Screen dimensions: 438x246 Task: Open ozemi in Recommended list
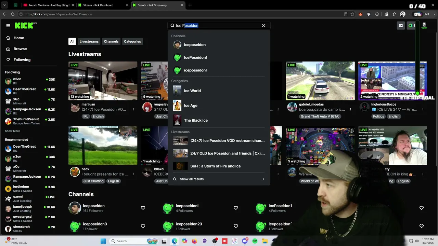(x=30, y=199)
